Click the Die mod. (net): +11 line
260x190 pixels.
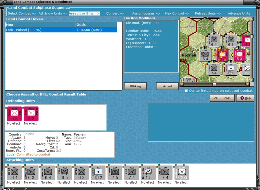(142, 23)
